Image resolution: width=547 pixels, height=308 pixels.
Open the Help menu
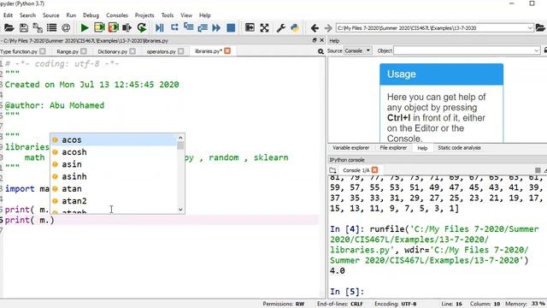tap(205, 15)
